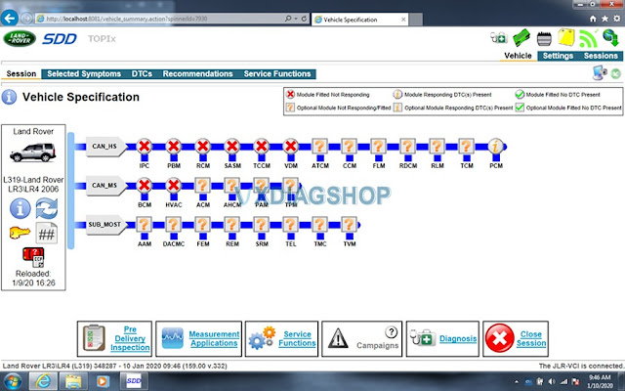
Task: Select the Session tab
Action: click(21, 74)
